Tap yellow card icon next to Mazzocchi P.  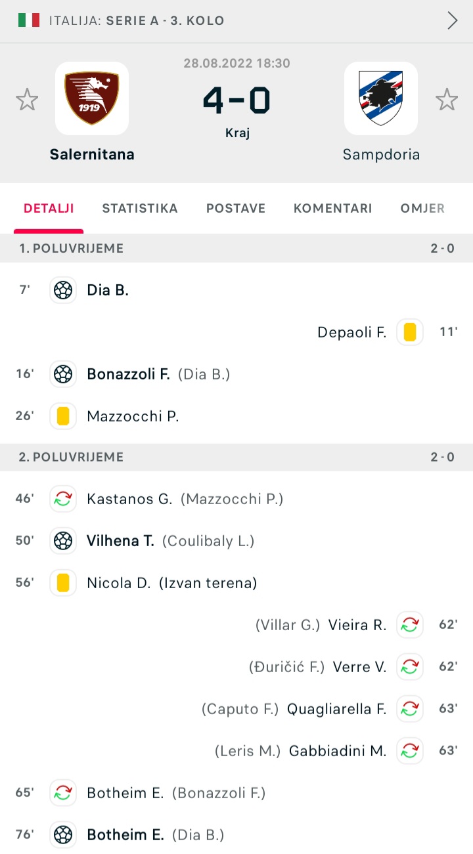tap(63, 416)
